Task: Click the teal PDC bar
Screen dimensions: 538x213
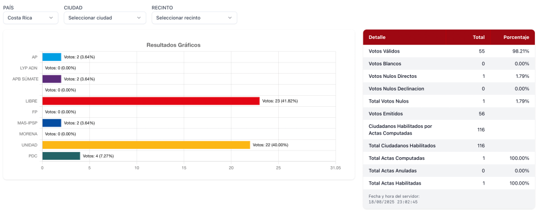Action: pos(61,156)
